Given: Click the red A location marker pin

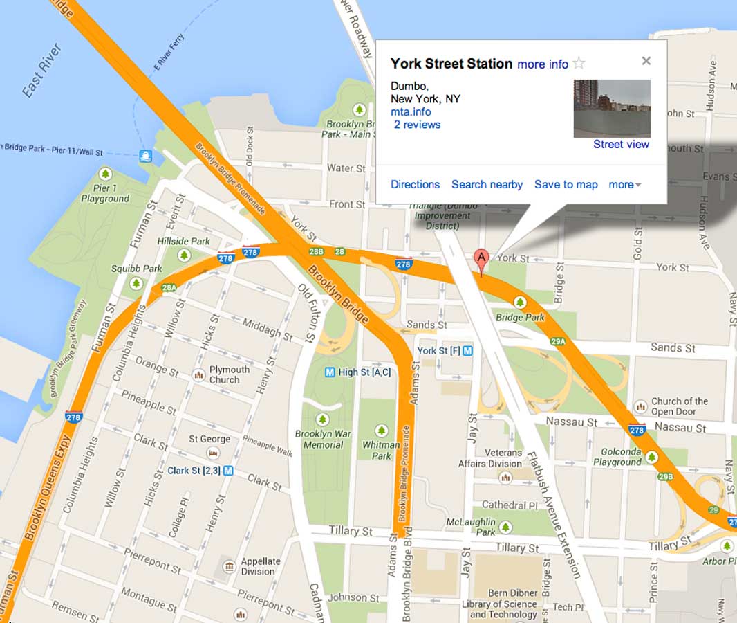Looking at the screenshot, I should [x=481, y=261].
